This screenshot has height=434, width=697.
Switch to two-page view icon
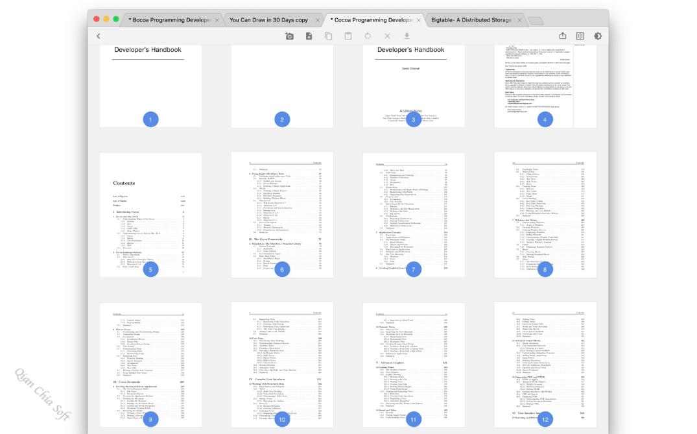click(x=580, y=36)
